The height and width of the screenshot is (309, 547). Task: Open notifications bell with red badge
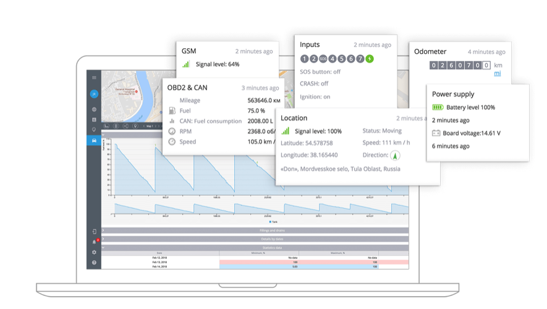(x=94, y=242)
